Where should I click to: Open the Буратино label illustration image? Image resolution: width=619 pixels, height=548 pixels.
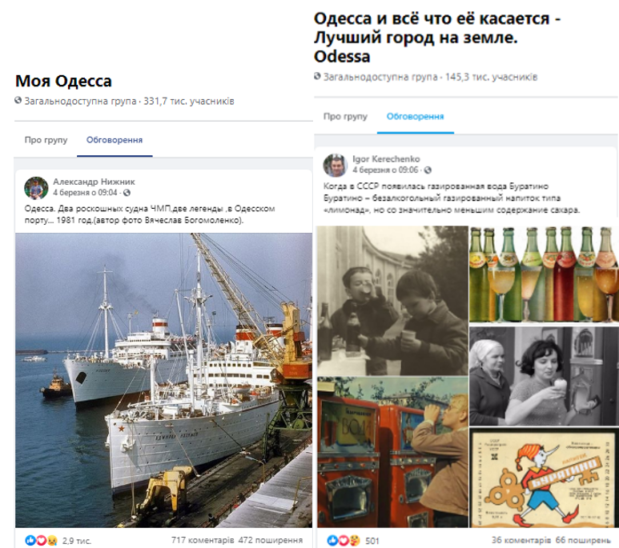544,478
